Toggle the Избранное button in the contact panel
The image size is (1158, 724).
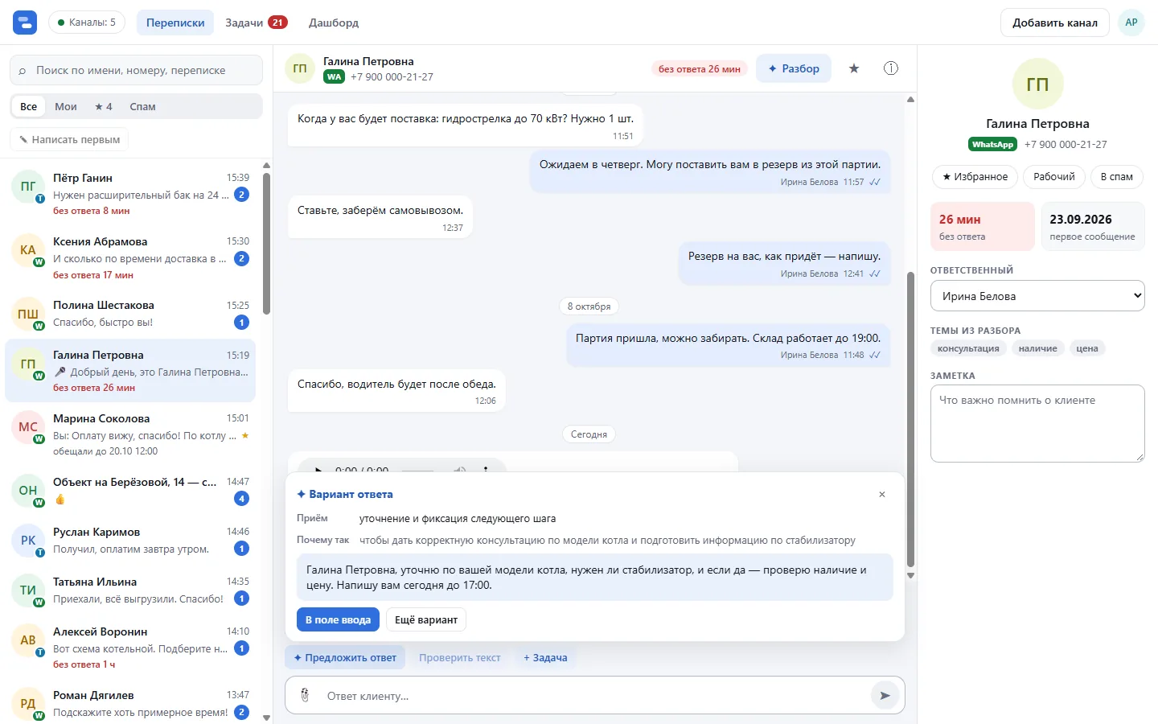click(975, 177)
